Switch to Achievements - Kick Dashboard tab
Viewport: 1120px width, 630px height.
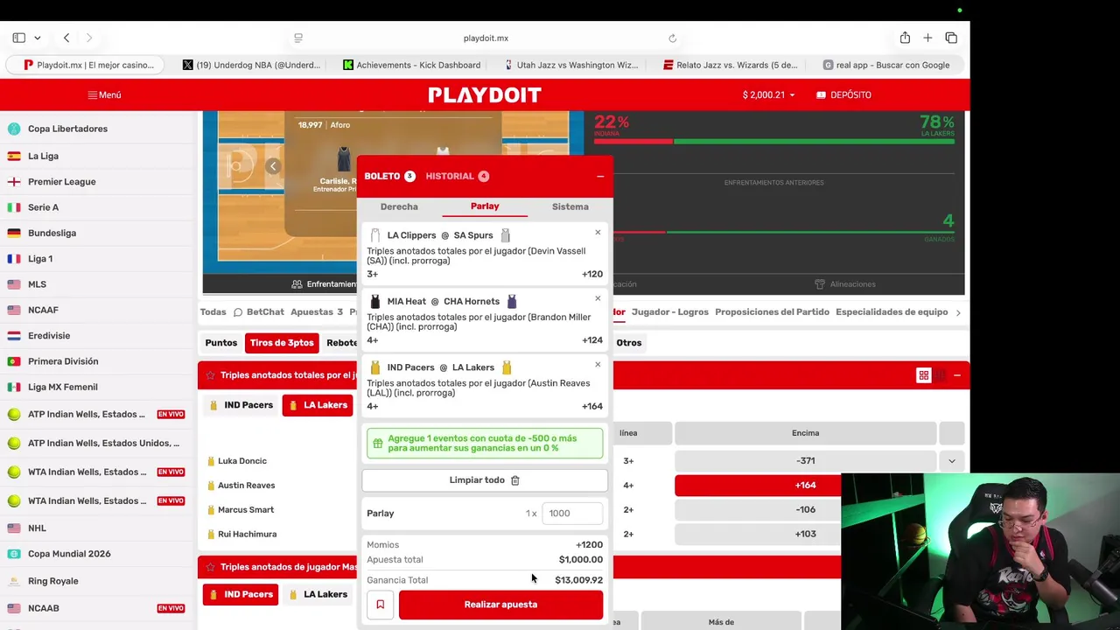click(412, 65)
